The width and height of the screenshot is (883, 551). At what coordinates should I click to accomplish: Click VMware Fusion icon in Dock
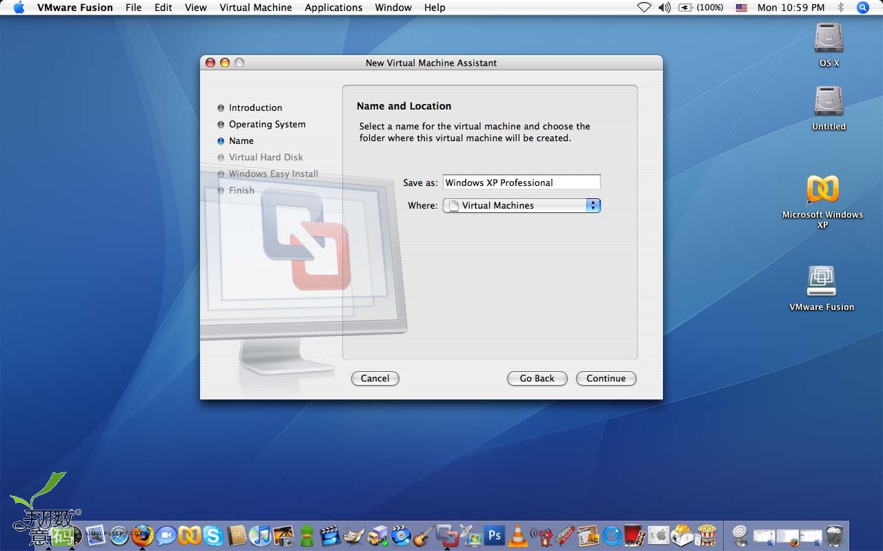pos(448,535)
